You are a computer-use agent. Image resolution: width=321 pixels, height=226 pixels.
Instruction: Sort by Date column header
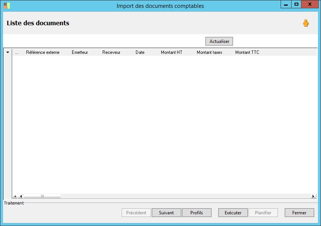click(x=140, y=52)
